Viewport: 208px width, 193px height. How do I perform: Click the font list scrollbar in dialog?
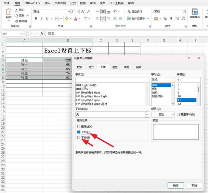[x=147, y=94]
